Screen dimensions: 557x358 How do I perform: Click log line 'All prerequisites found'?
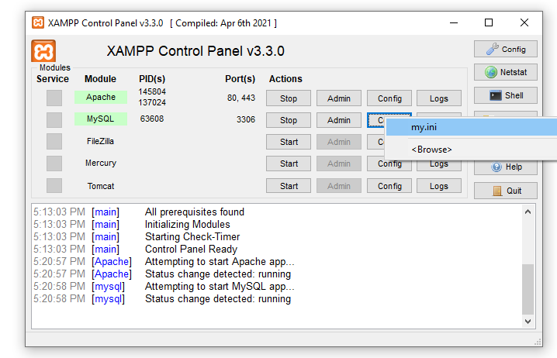pos(194,212)
